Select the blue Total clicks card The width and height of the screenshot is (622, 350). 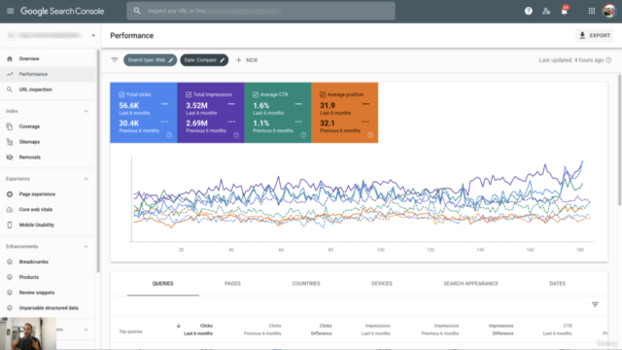(144, 113)
